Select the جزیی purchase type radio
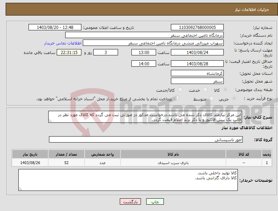The width and height of the screenshot is (278, 211). point(234,98)
